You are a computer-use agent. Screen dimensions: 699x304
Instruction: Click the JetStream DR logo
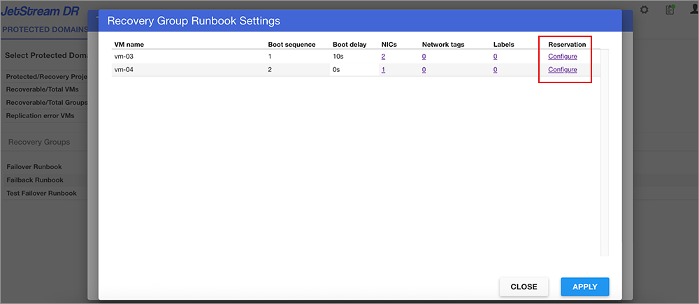[41, 11]
